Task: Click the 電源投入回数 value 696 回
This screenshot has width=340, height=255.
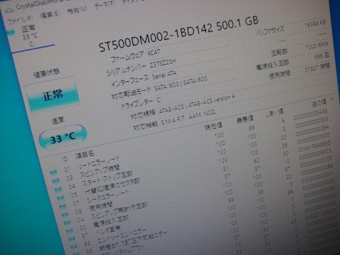Action: [322, 56]
